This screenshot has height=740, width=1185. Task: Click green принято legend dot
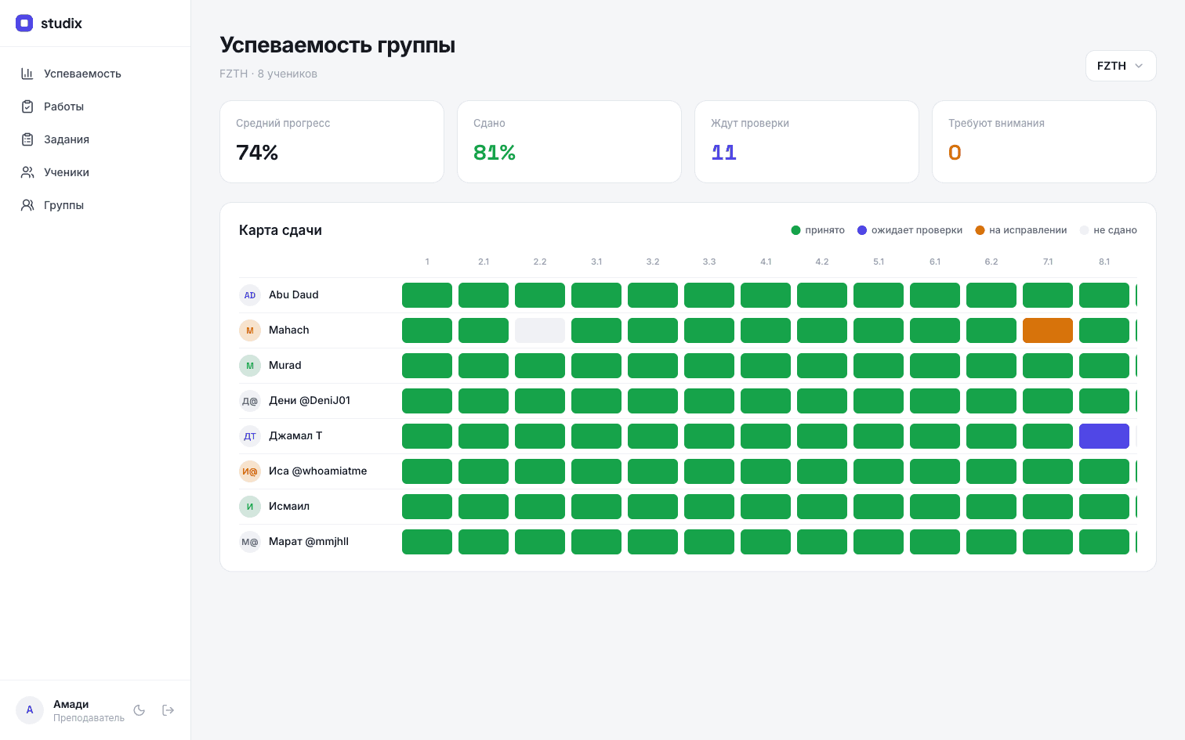(795, 230)
